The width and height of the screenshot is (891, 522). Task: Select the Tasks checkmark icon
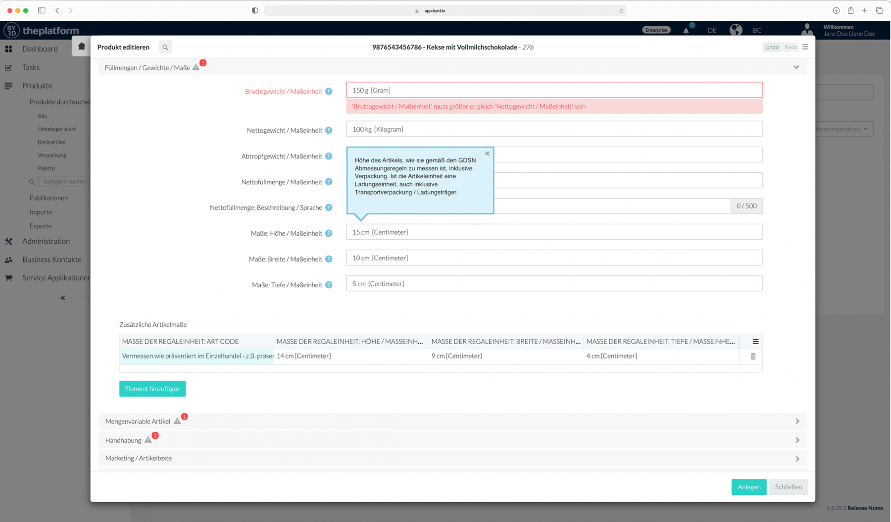(8, 67)
